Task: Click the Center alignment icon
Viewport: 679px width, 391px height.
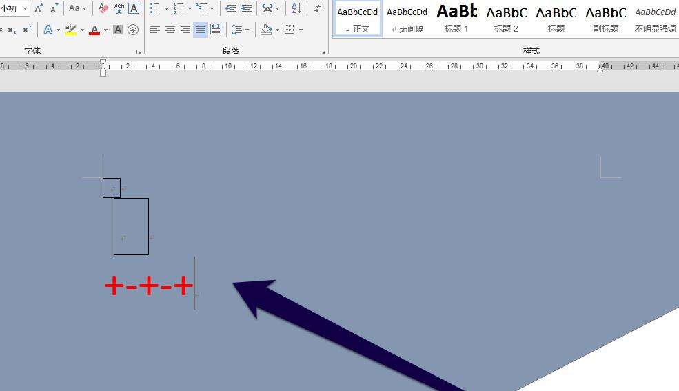Action: click(170, 30)
